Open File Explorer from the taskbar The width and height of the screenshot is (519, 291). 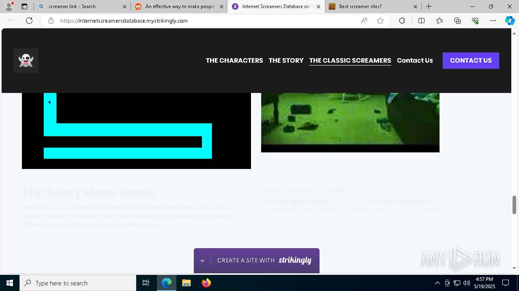(186, 283)
